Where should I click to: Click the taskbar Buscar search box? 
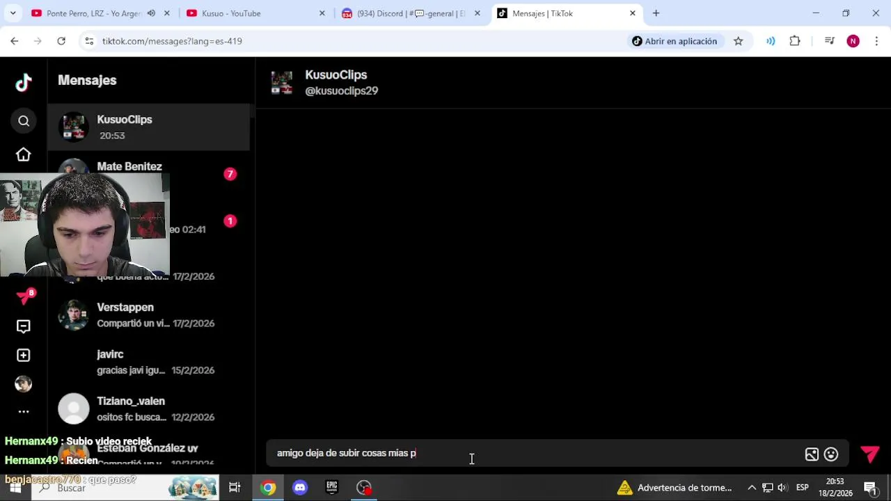pyautogui.click(x=125, y=488)
